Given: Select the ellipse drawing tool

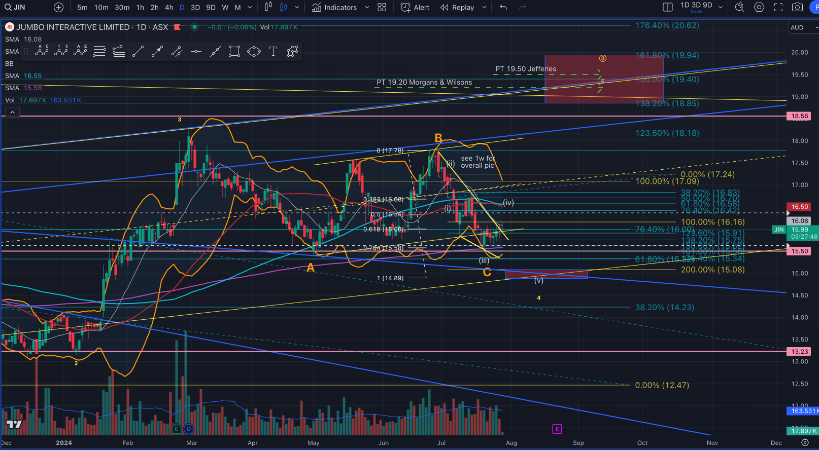Looking at the screenshot, I should pyautogui.click(x=254, y=51).
